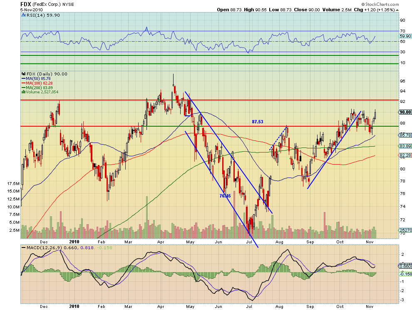Click the "Apr" label under the price chart
412x310 pixels.
(161, 242)
